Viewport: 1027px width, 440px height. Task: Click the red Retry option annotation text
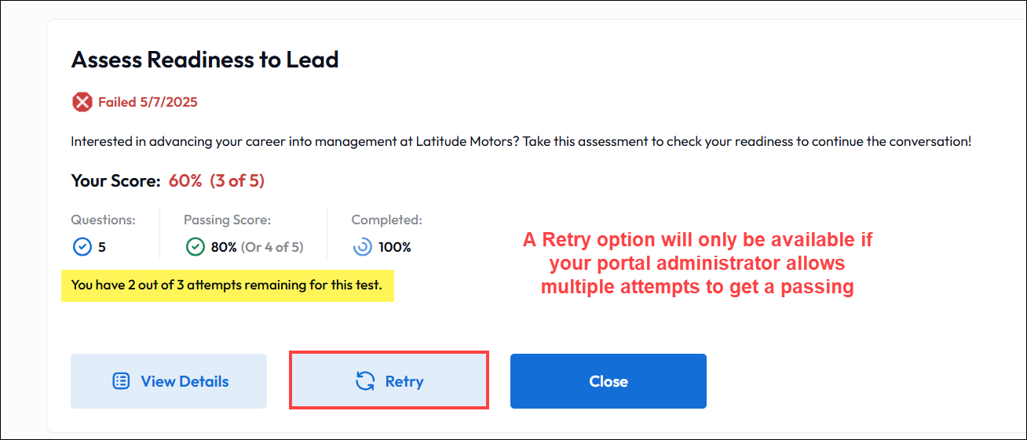[697, 264]
